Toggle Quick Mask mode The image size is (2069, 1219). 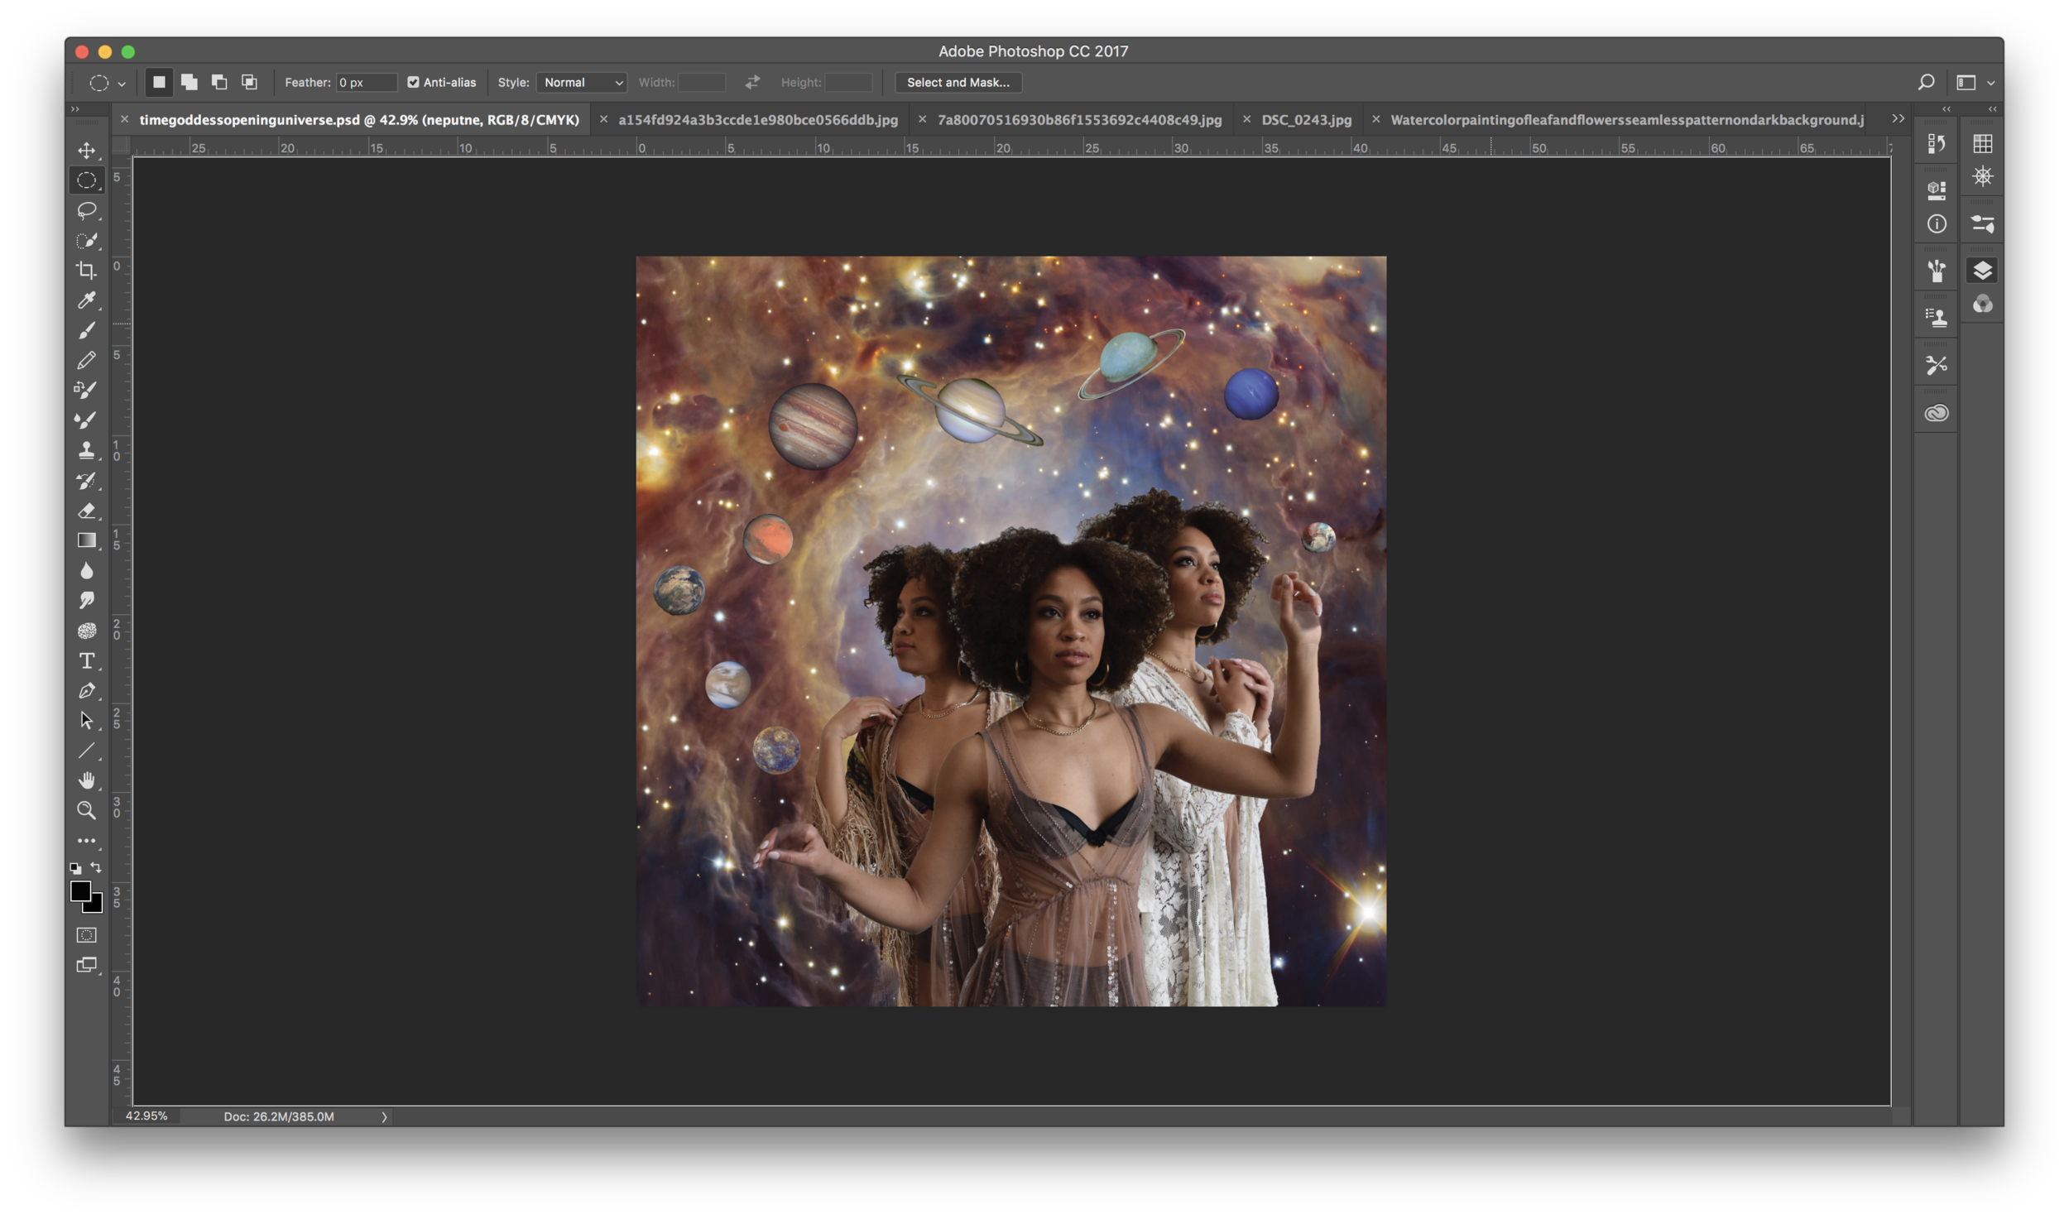[86, 935]
